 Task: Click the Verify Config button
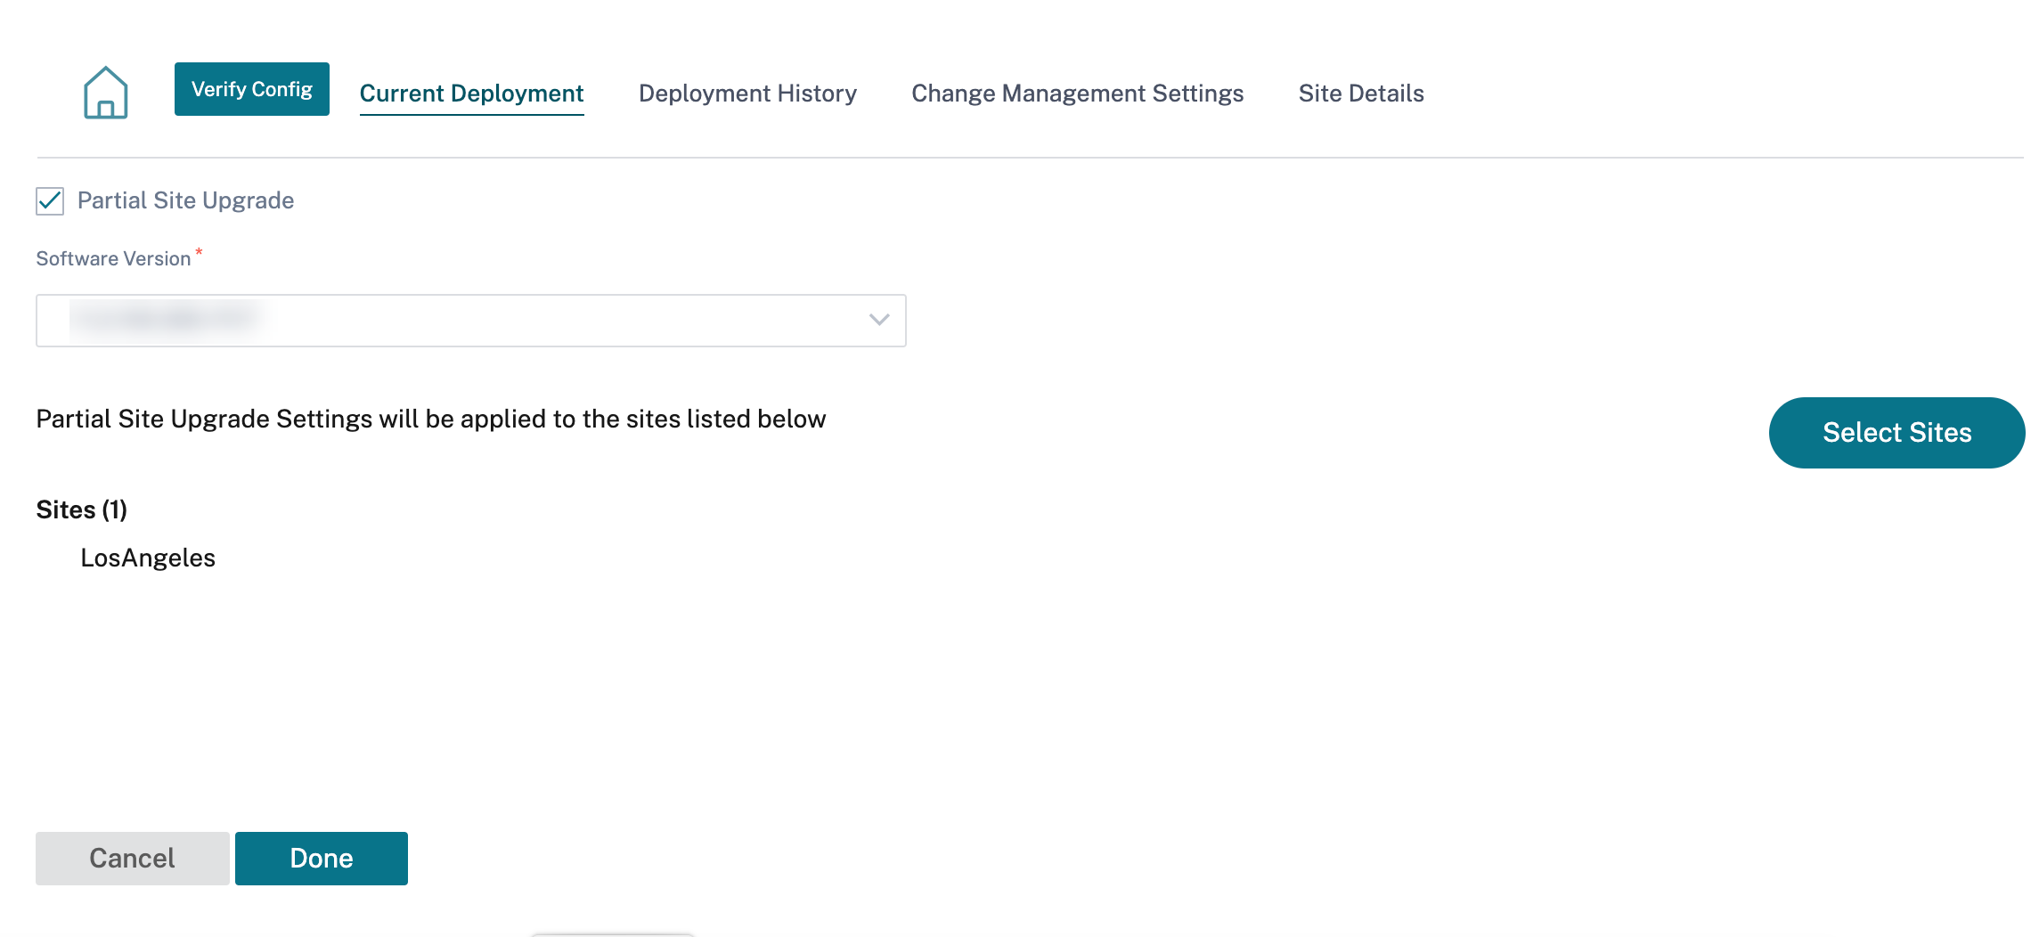[252, 89]
